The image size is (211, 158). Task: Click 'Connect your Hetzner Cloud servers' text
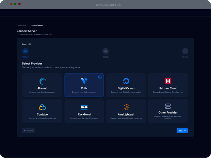pos(168,92)
